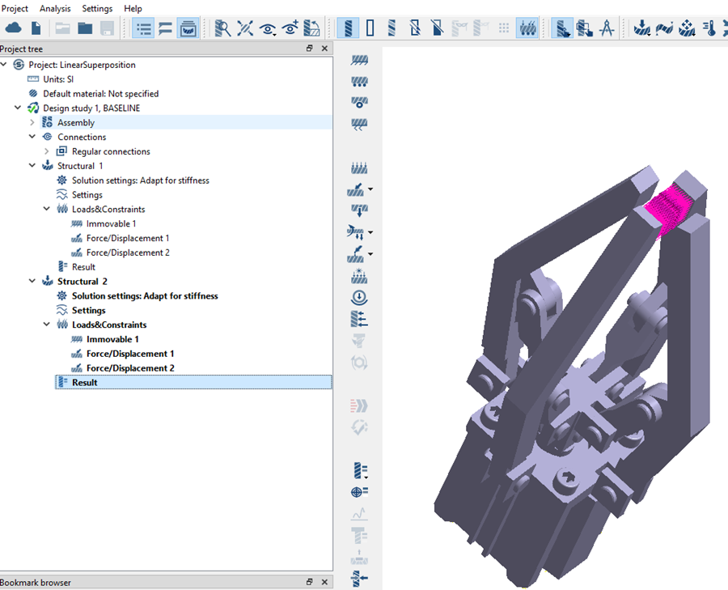Select Force/Displacement 2 under Structural 2
Image resolution: width=728 pixels, height=590 pixels.
(130, 368)
